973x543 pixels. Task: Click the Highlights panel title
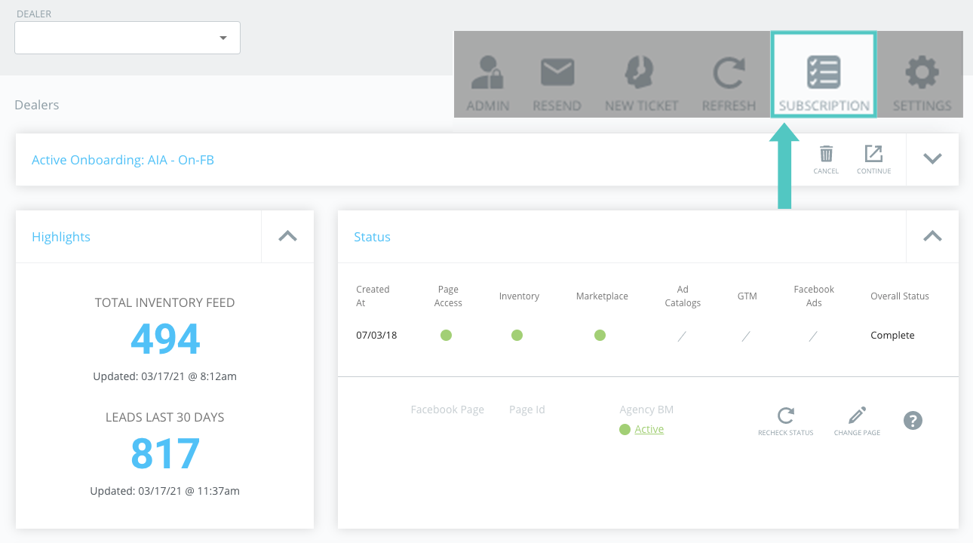point(61,237)
